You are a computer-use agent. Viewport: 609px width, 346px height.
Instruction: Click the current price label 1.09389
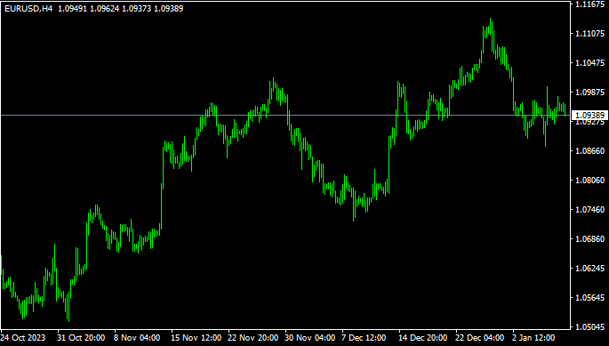click(x=589, y=115)
